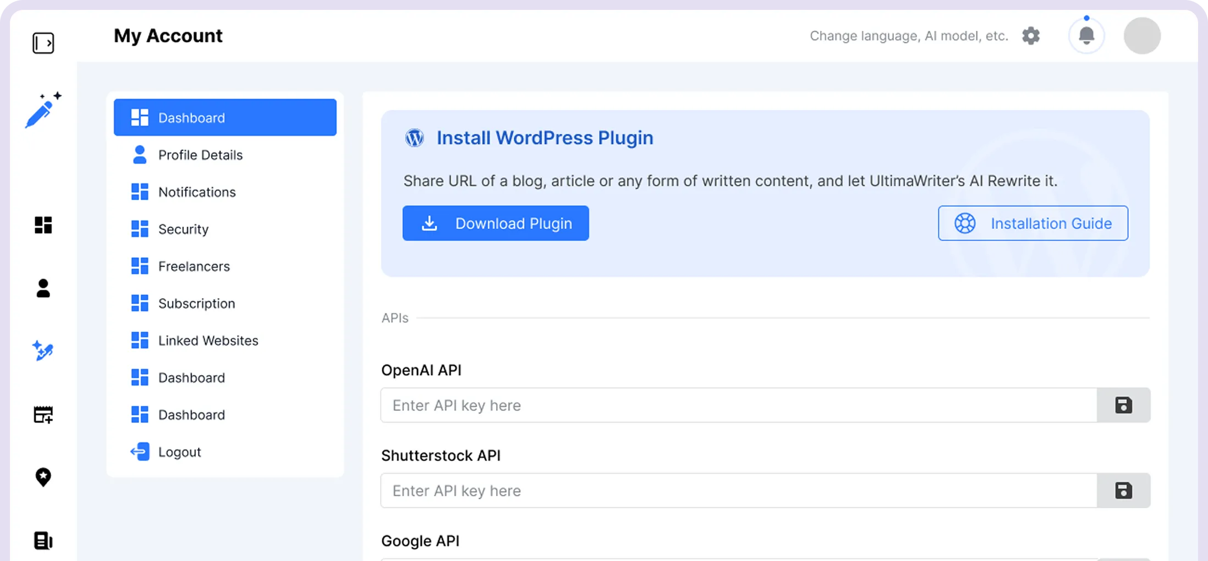Open the settings gear icon in the header

point(1031,36)
